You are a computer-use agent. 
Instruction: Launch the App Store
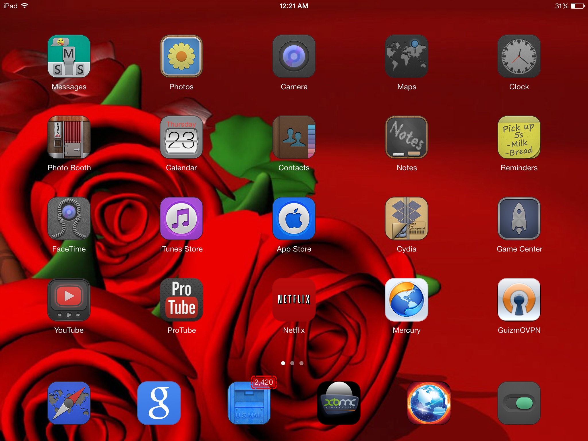(294, 218)
